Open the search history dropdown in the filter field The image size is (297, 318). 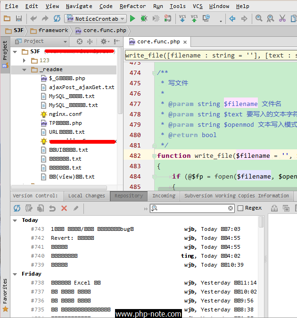pyautogui.click(x=154, y=208)
